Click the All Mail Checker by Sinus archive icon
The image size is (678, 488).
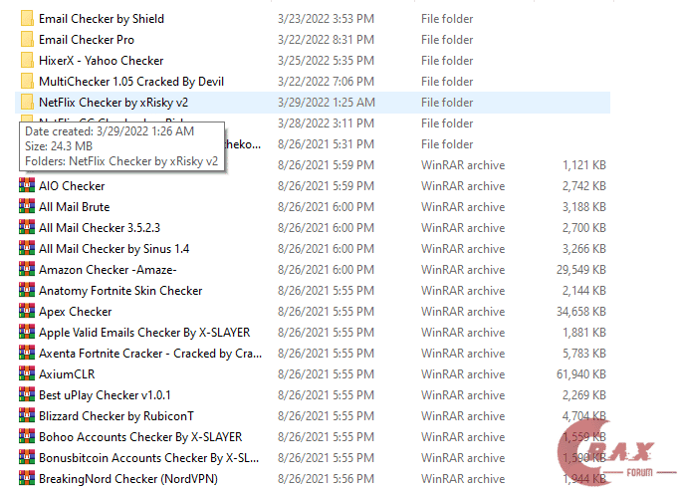(x=27, y=248)
